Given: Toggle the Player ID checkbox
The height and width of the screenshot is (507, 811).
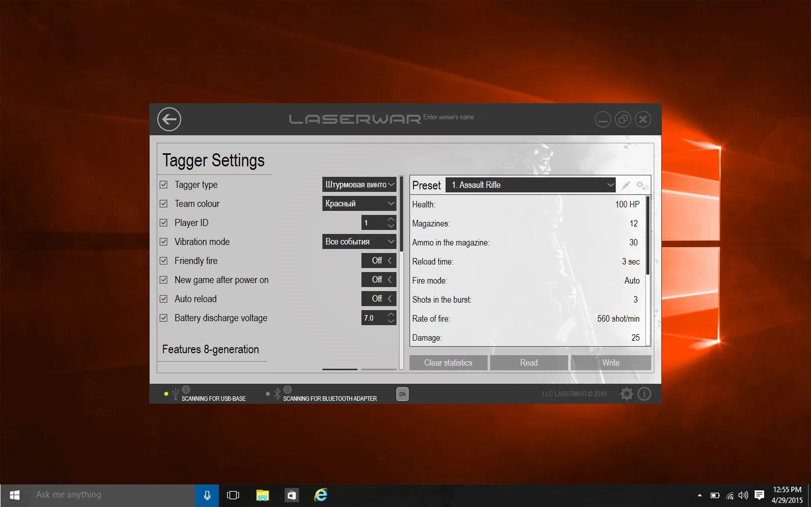Looking at the screenshot, I should point(164,223).
